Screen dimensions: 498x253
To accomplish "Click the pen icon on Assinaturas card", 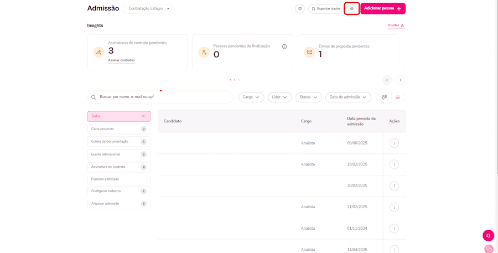I will (98, 52).
